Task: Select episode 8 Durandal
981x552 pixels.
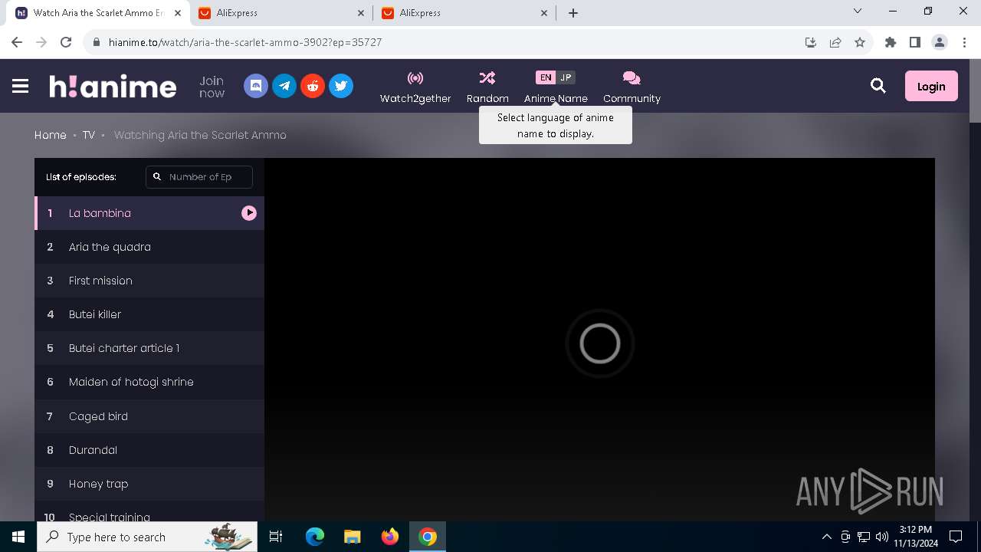Action: point(149,450)
